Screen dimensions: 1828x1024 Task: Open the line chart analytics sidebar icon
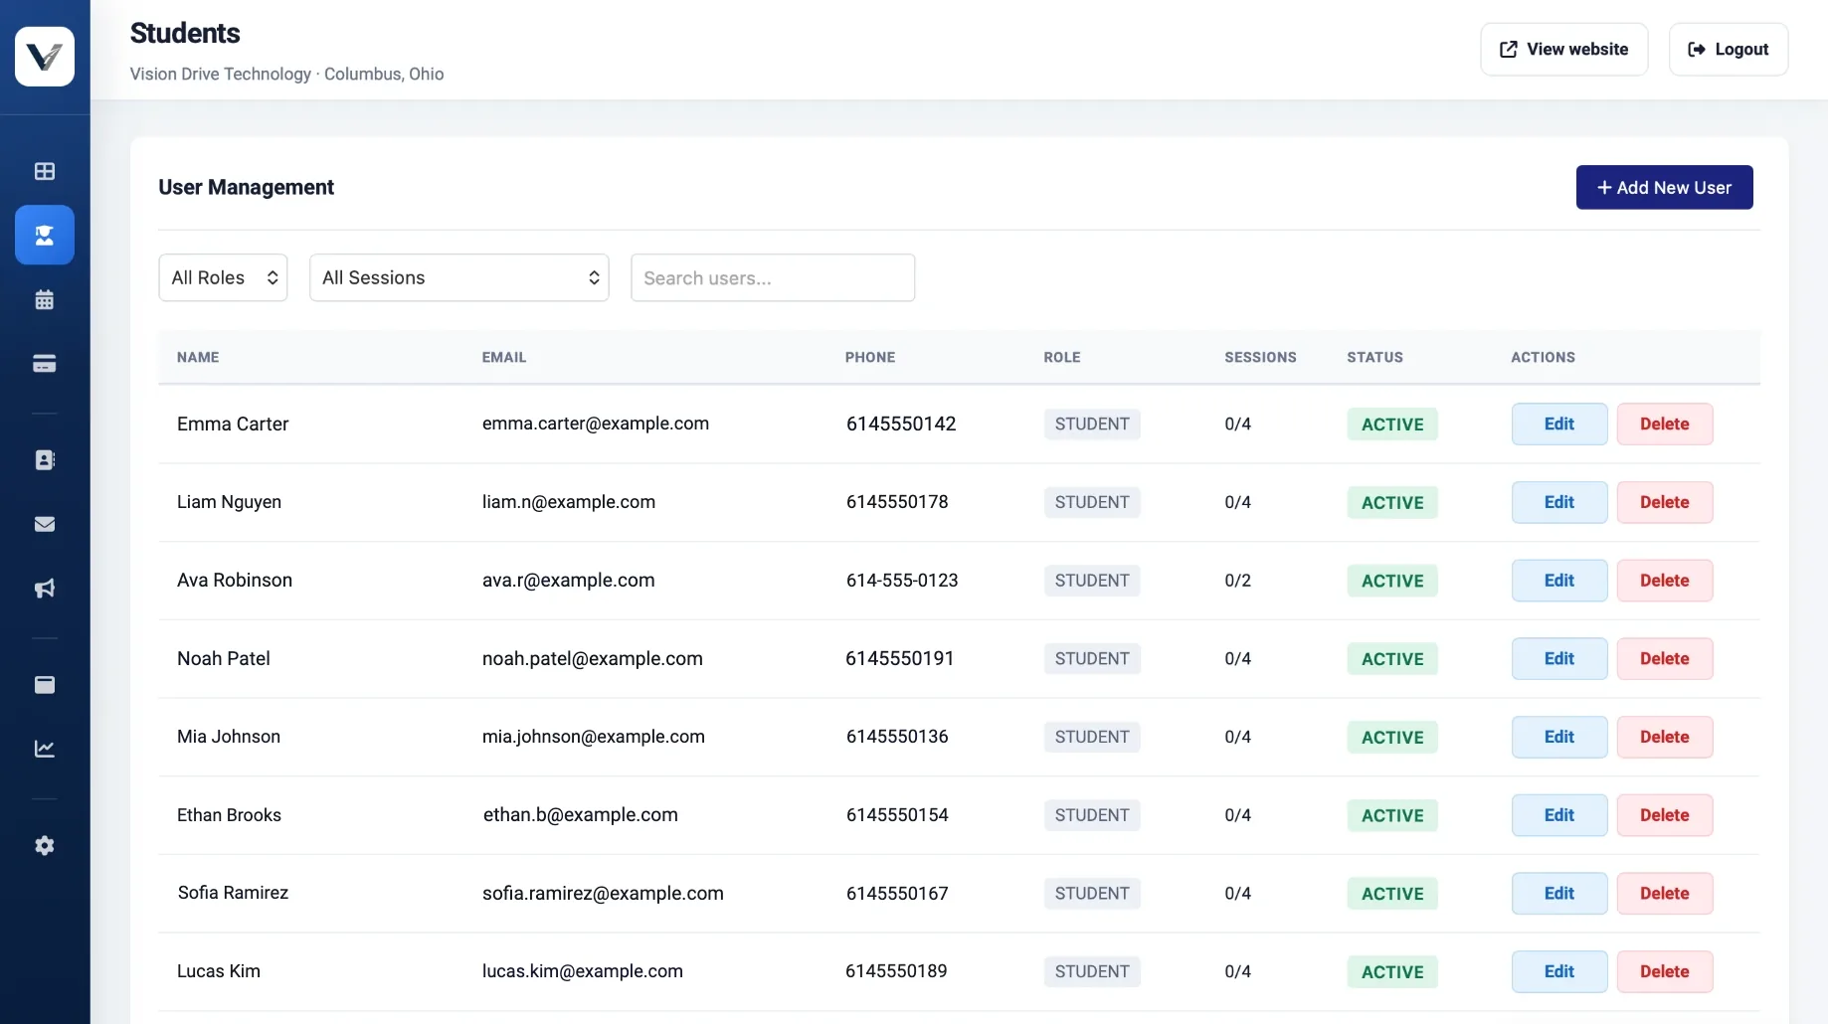point(45,749)
